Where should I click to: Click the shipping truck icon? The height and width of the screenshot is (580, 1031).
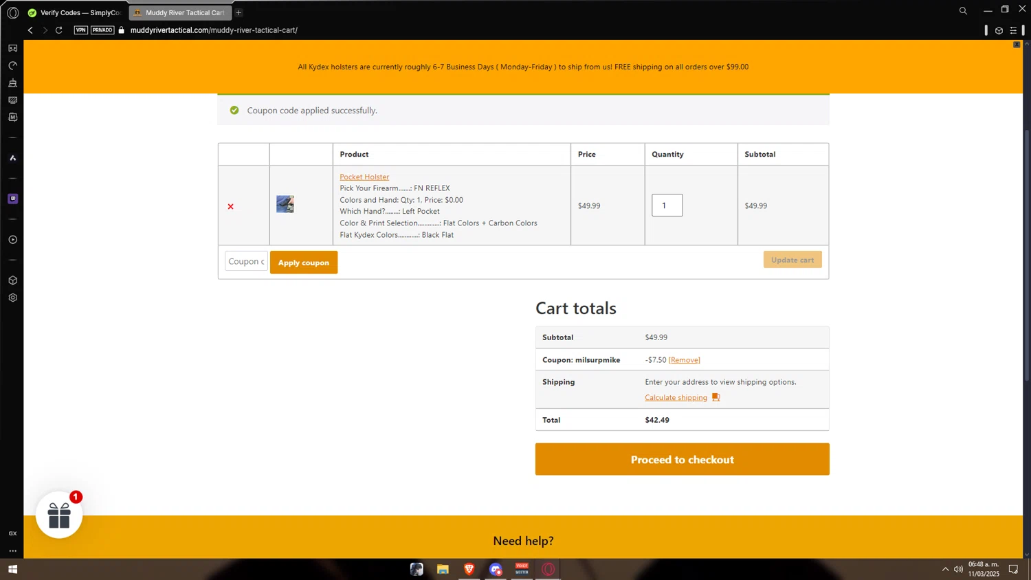[x=716, y=397]
